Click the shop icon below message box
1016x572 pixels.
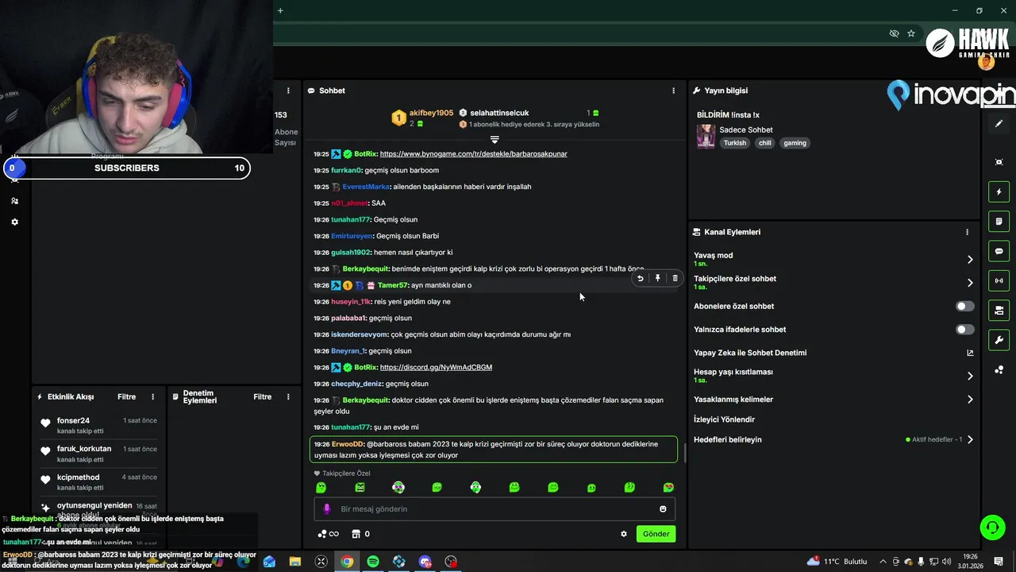[356, 534]
